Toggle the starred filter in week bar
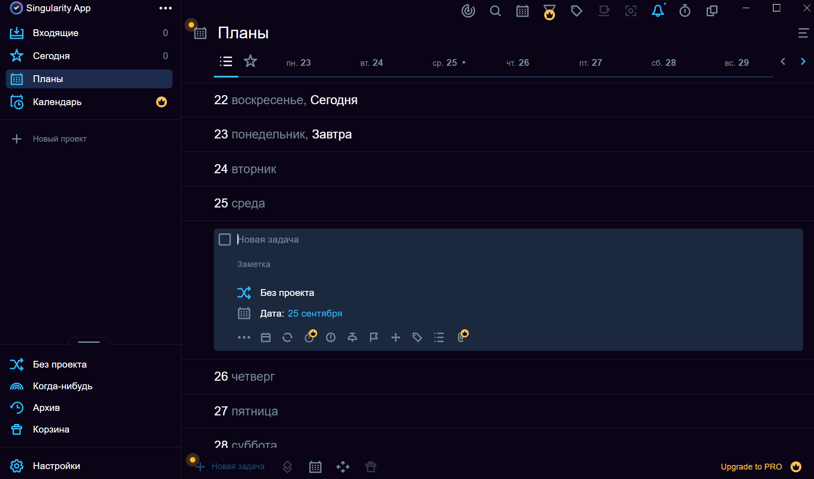 click(x=250, y=61)
